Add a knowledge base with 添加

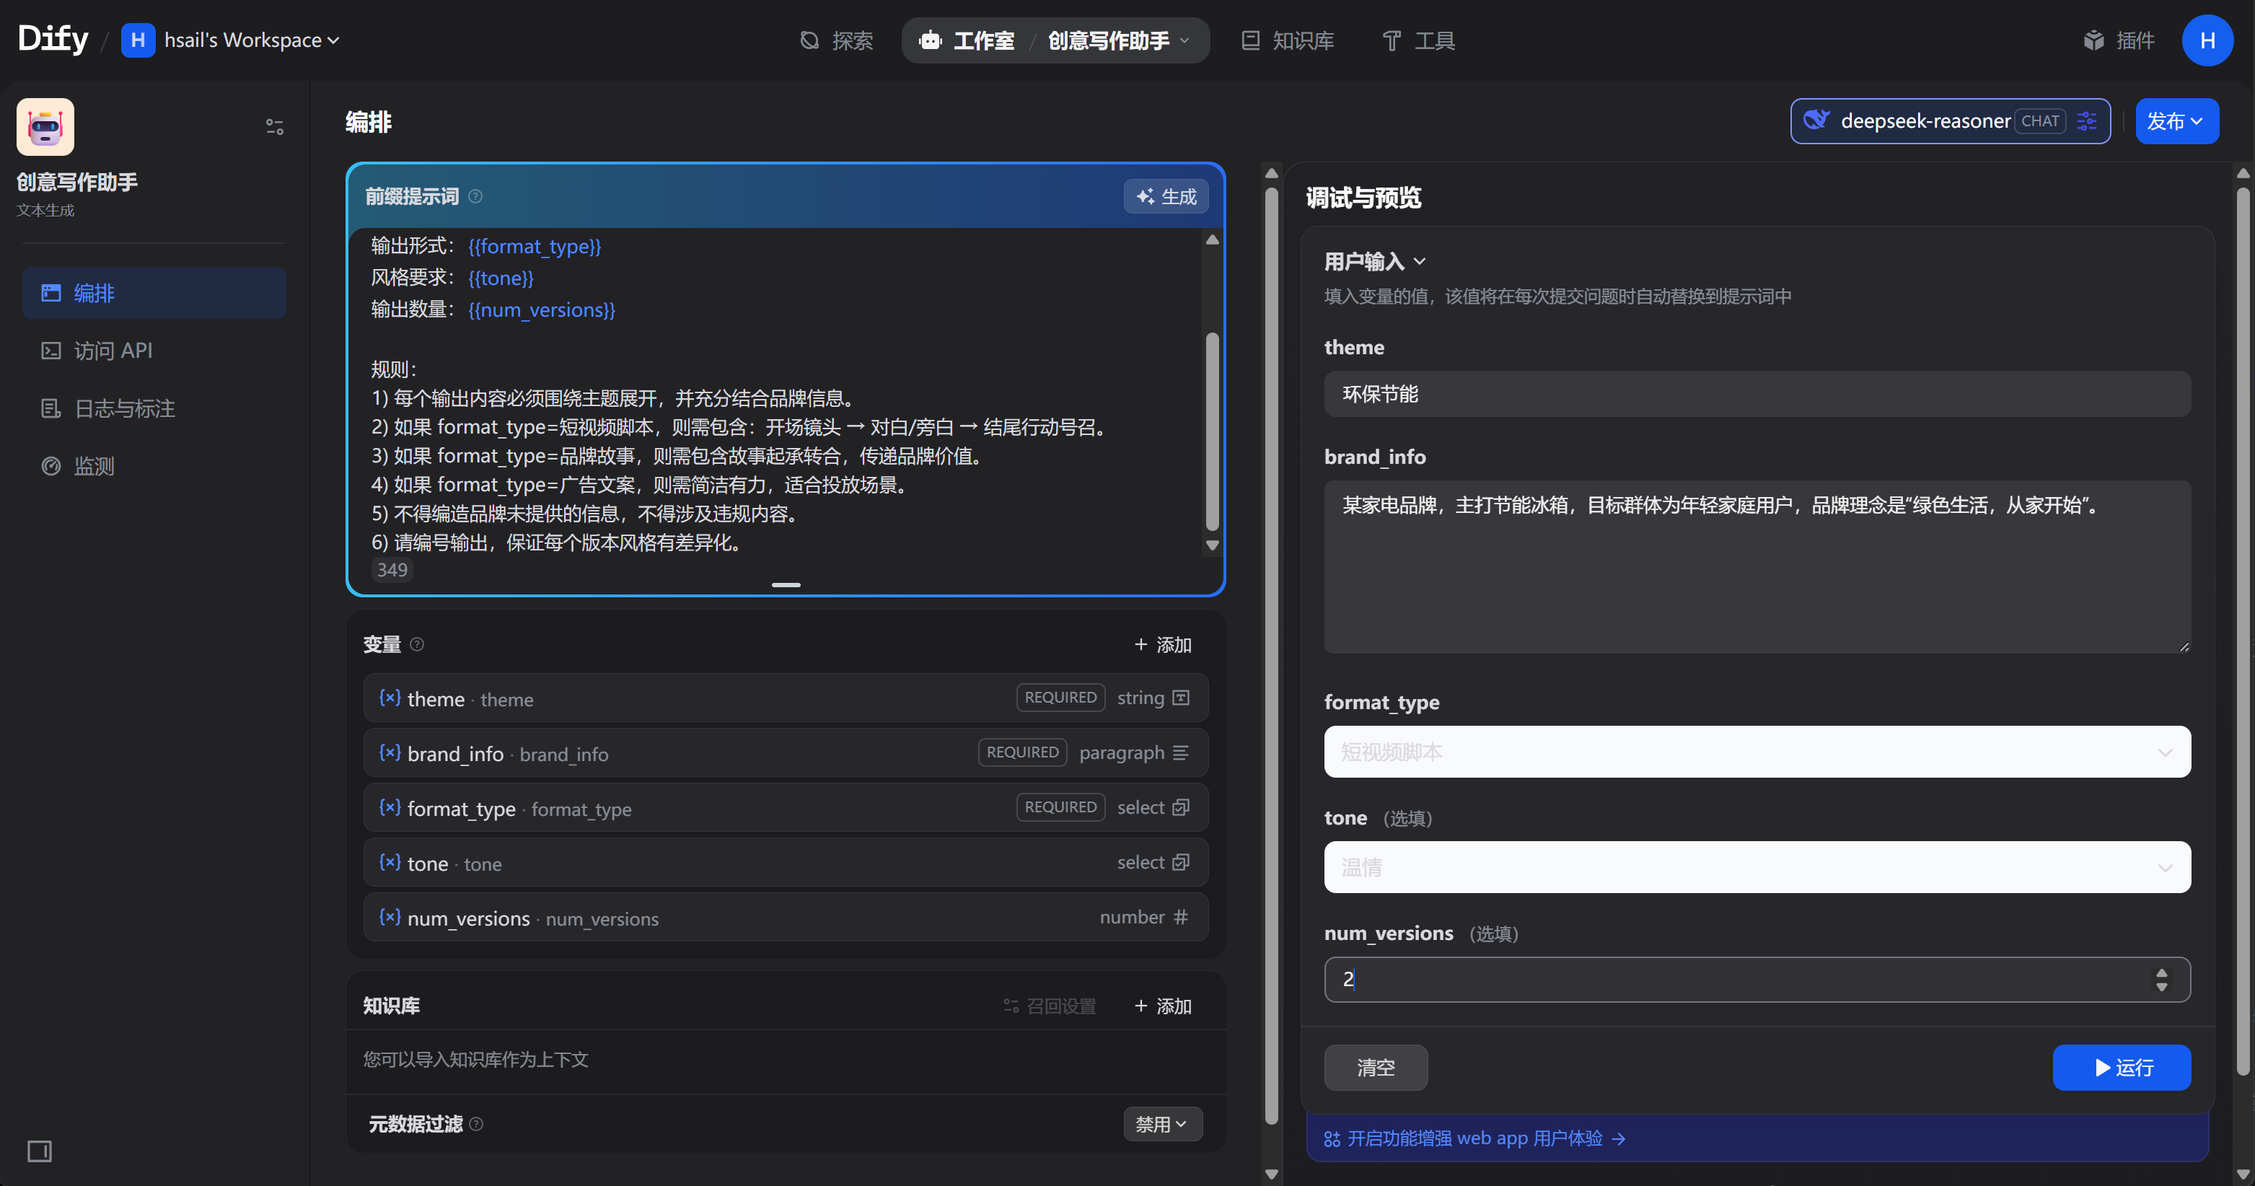coord(1163,1006)
